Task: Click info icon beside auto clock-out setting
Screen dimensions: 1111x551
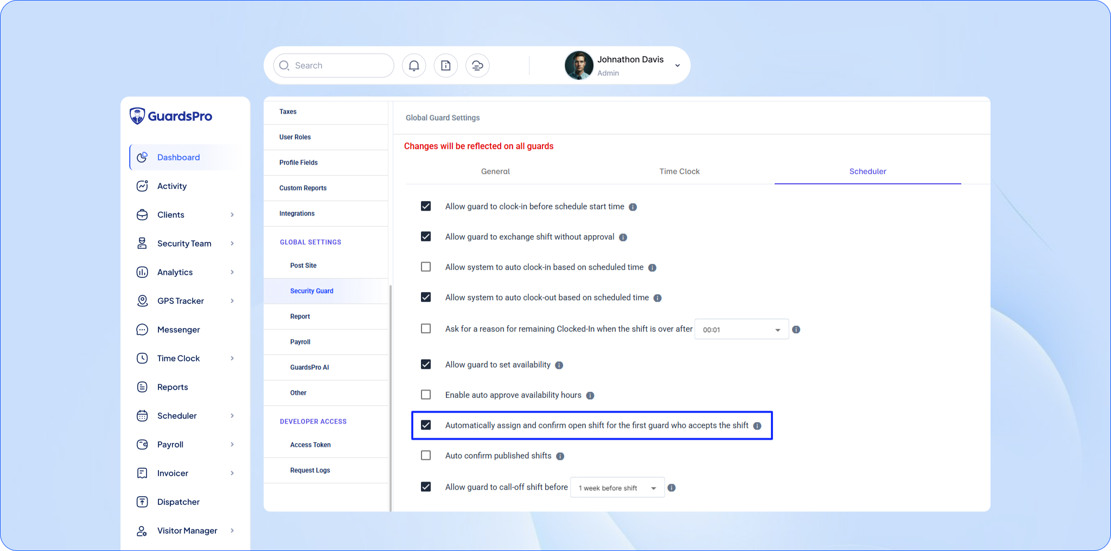Action: click(x=657, y=298)
